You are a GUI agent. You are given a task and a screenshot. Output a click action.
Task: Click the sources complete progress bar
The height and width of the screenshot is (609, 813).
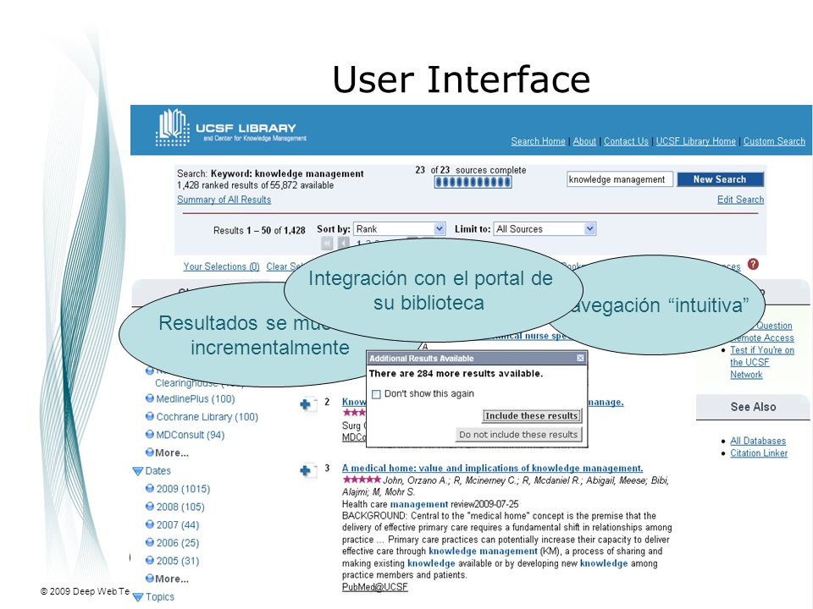pyautogui.click(x=473, y=182)
